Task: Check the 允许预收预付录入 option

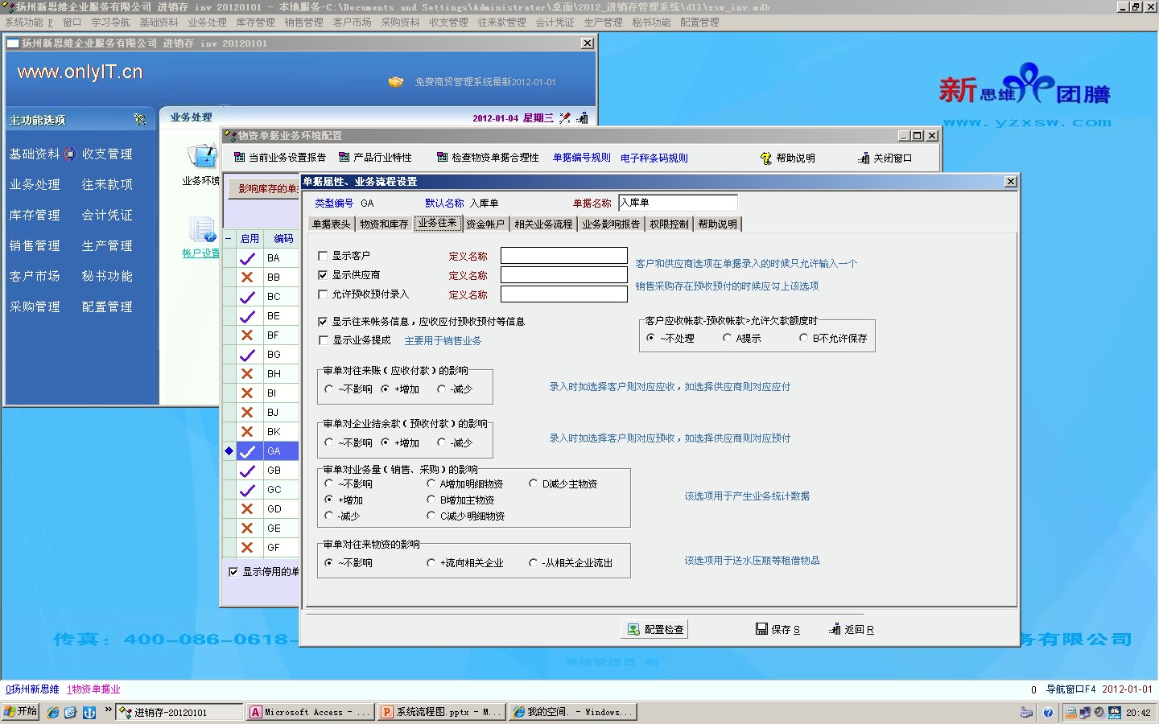Action: [x=323, y=294]
